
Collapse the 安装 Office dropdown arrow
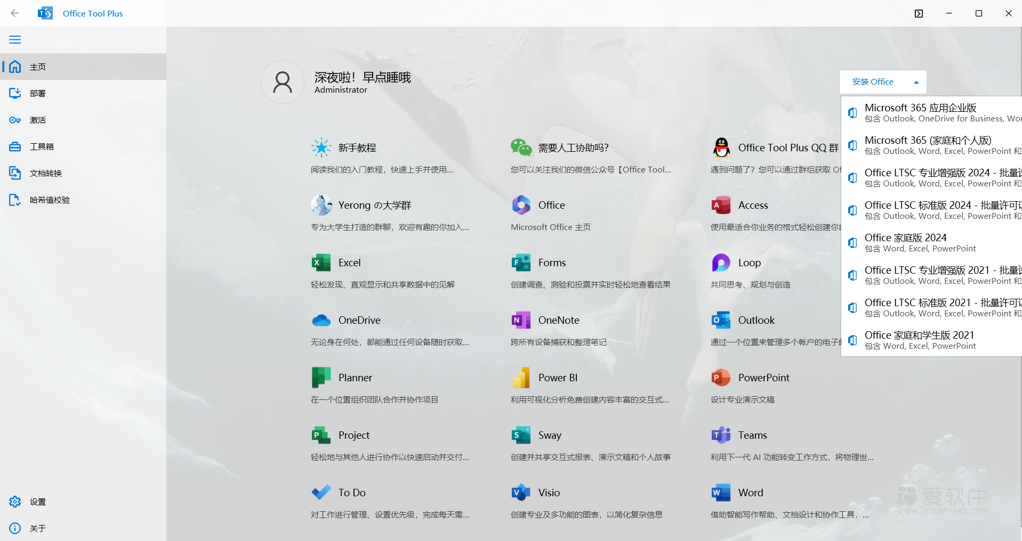[916, 82]
